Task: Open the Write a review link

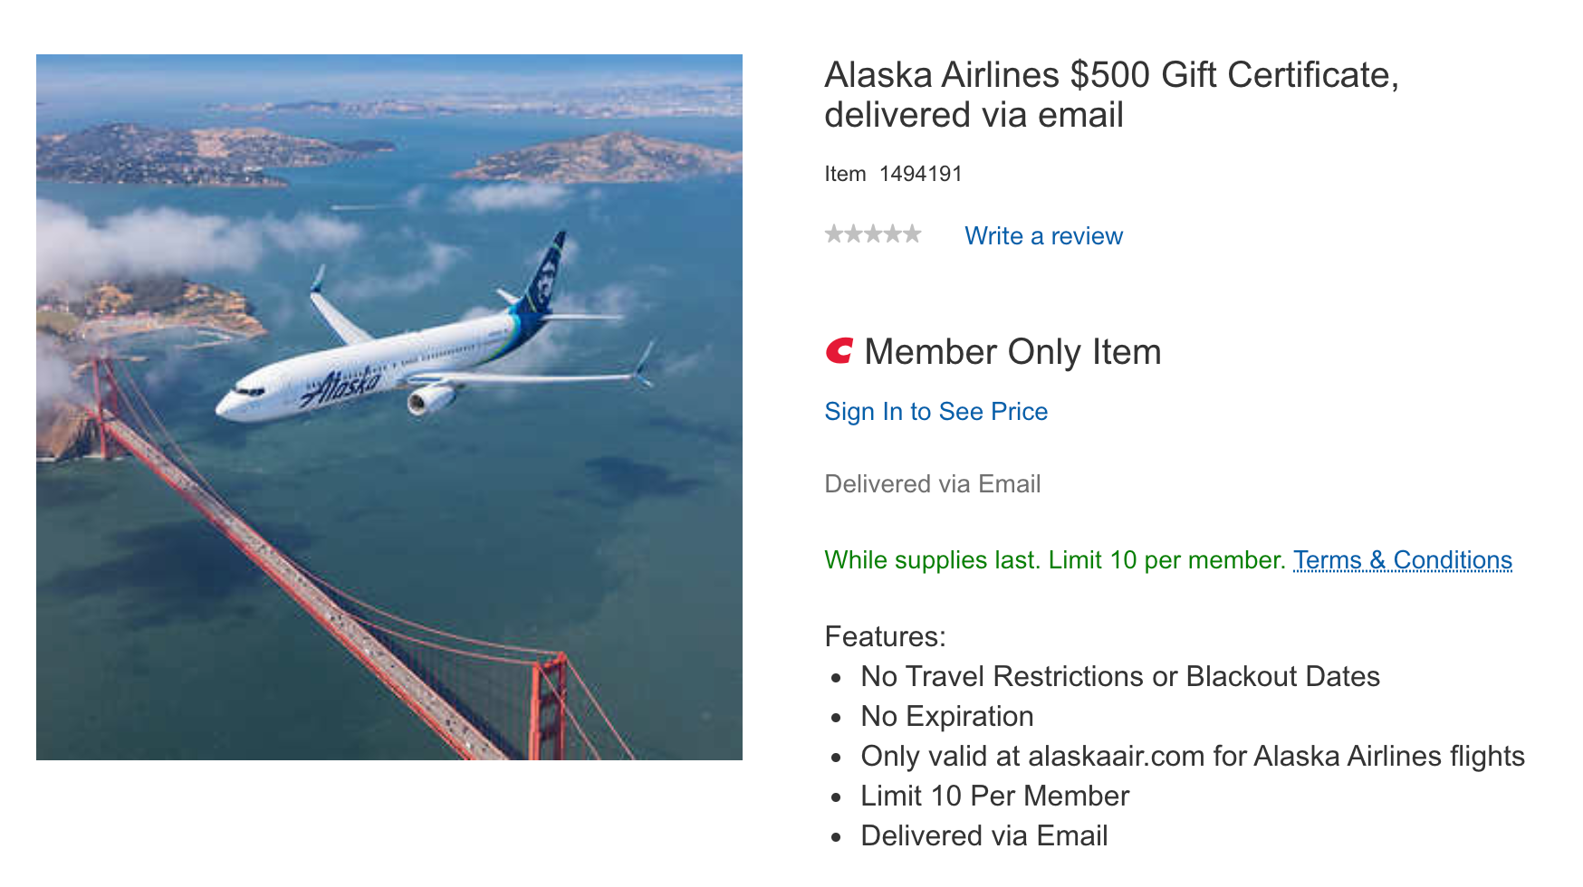Action: (x=1043, y=236)
